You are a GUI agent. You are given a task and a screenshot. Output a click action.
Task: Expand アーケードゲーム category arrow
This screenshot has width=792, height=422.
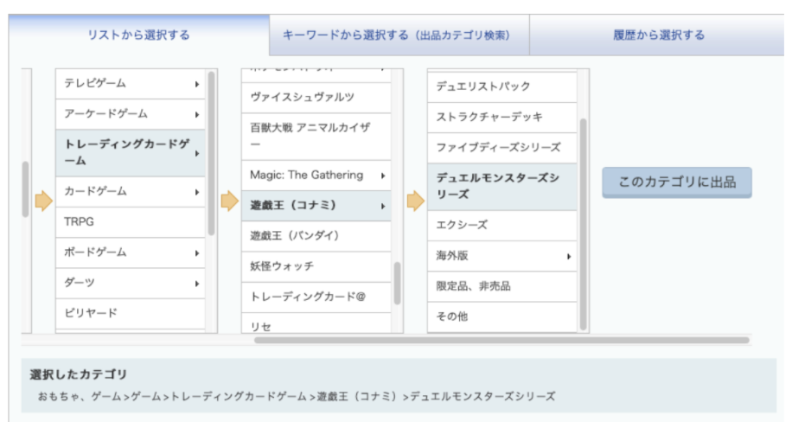[x=197, y=115]
